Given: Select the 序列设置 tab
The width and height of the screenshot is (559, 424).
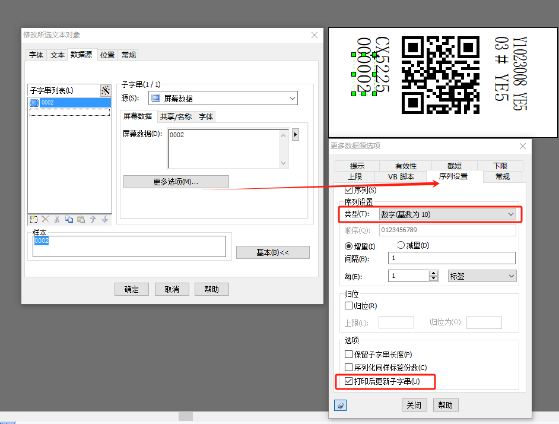Looking at the screenshot, I should click(x=453, y=176).
